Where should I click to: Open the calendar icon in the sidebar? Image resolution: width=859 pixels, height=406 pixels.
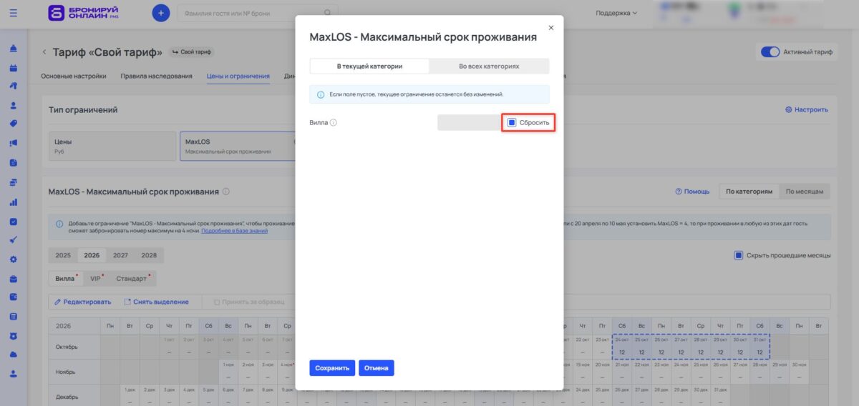[x=14, y=68]
